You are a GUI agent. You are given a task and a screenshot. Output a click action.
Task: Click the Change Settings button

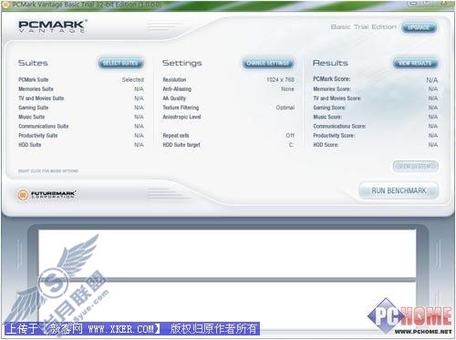pyautogui.click(x=268, y=63)
